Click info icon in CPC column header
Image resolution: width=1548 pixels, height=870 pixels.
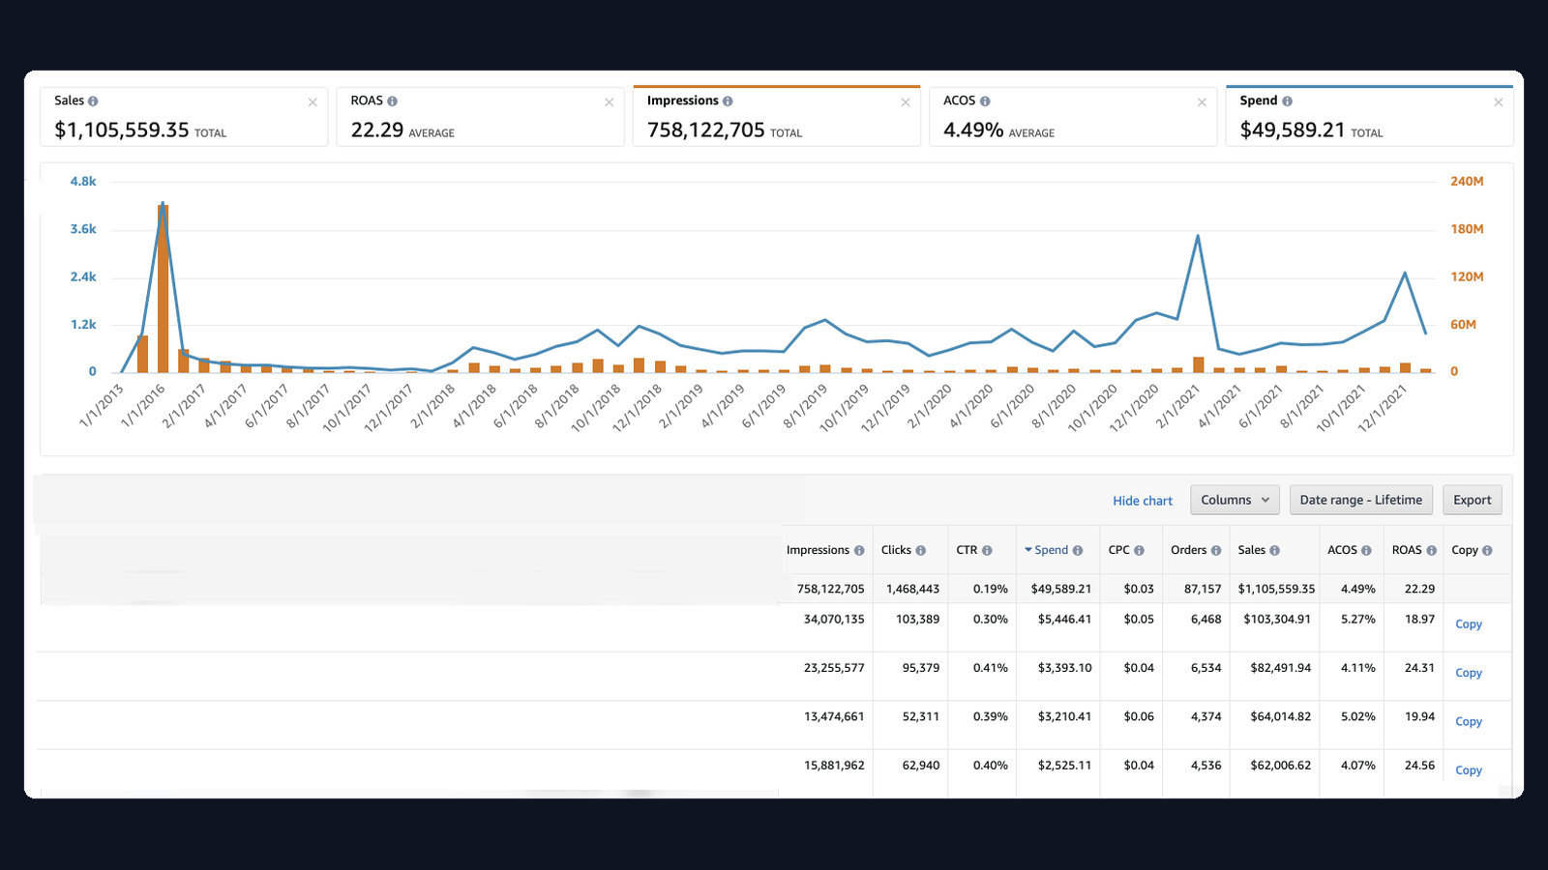1139,550
